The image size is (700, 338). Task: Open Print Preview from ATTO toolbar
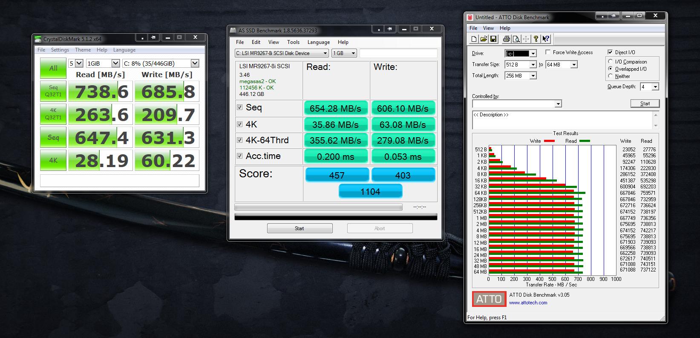coord(516,39)
